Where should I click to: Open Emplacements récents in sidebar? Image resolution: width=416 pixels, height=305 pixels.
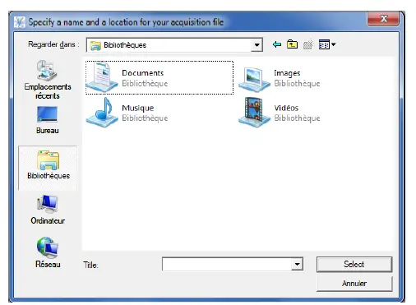48,80
